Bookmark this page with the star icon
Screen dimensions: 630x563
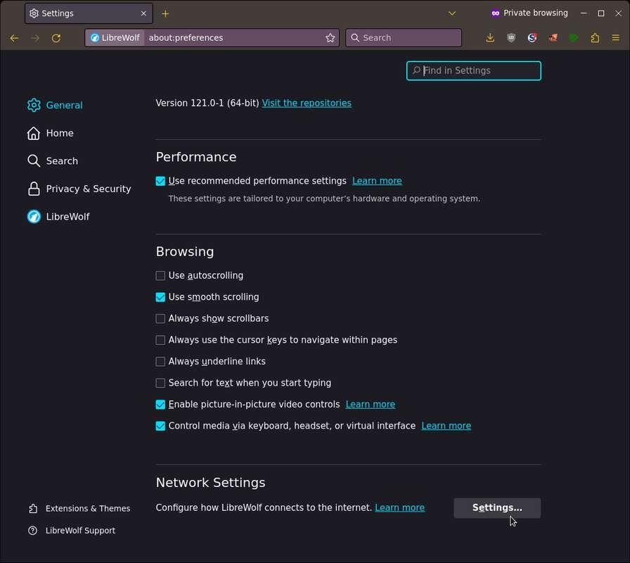pos(330,38)
